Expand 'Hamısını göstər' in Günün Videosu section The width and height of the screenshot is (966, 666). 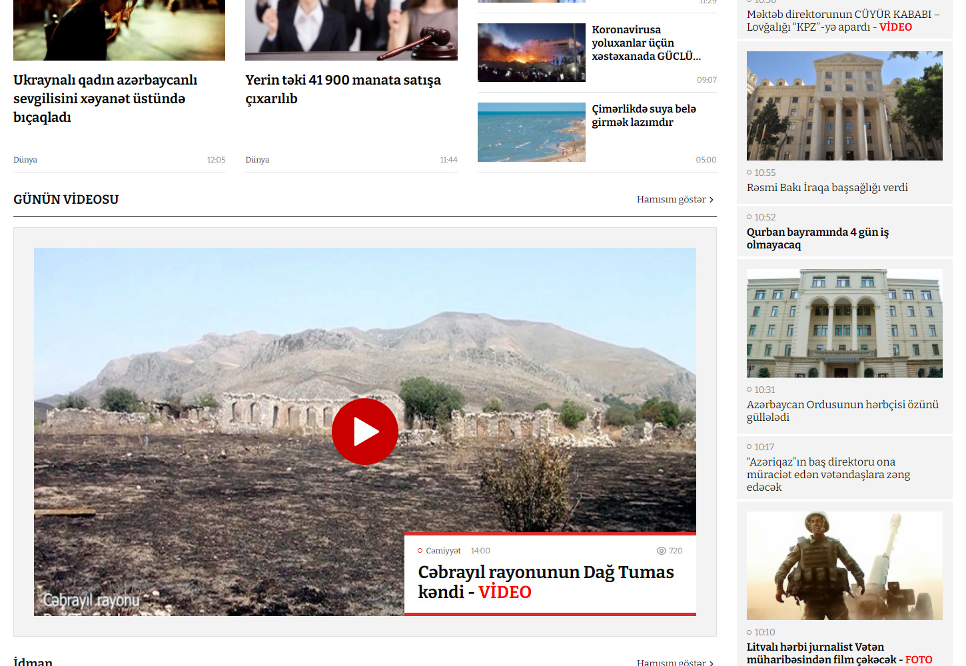click(674, 199)
